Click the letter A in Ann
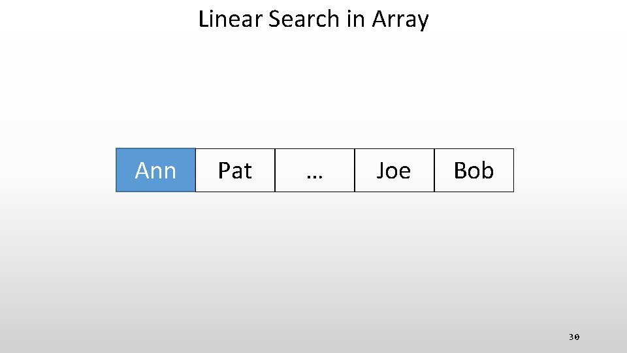627x353 pixels. (x=142, y=171)
